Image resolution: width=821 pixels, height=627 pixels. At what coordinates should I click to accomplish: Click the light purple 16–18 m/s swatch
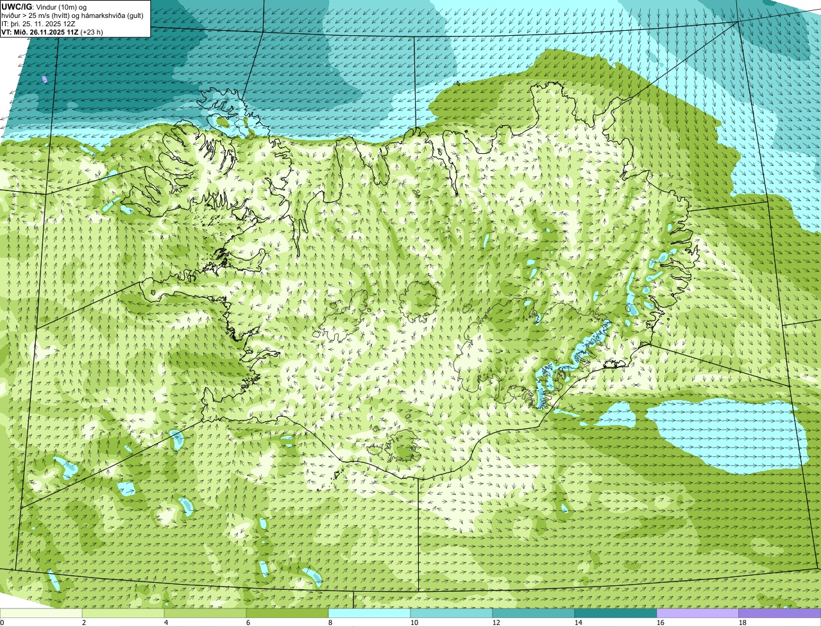click(698, 614)
